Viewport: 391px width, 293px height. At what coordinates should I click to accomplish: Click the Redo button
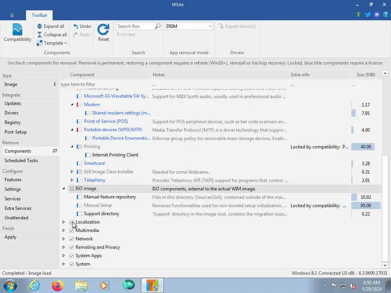tap(82, 35)
